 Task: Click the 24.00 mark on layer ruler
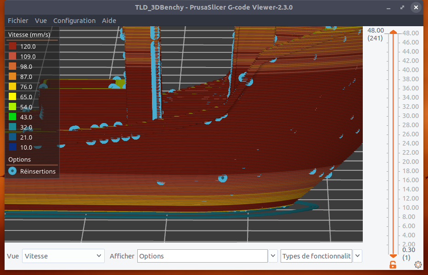tap(411, 143)
